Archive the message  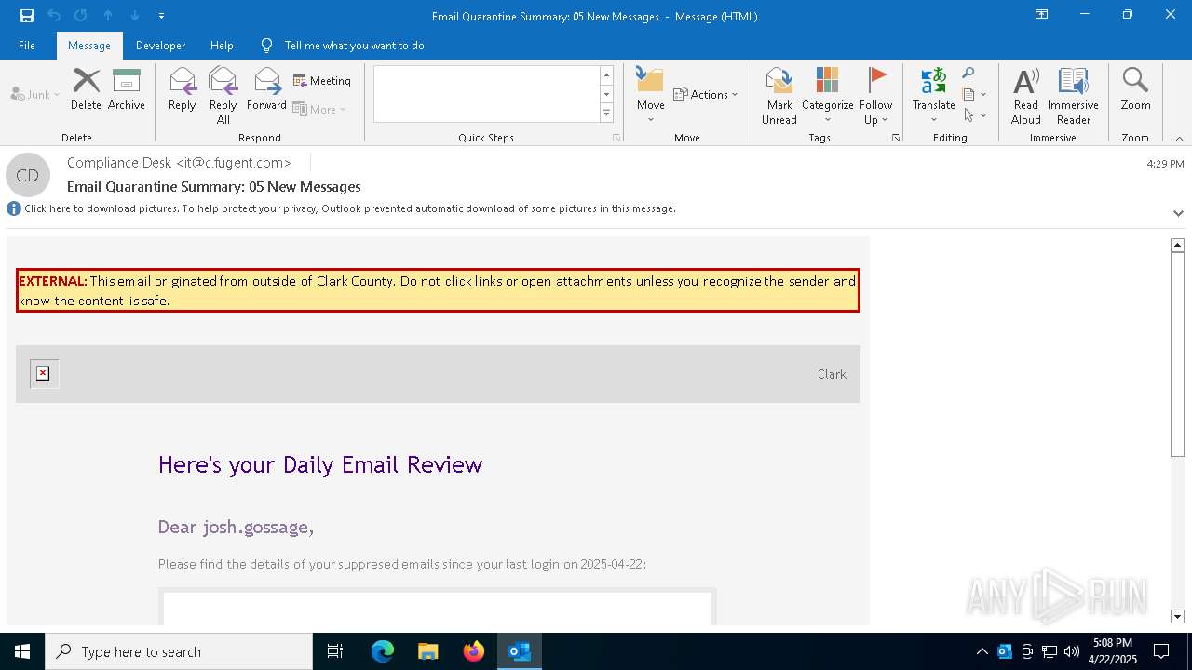click(x=127, y=89)
